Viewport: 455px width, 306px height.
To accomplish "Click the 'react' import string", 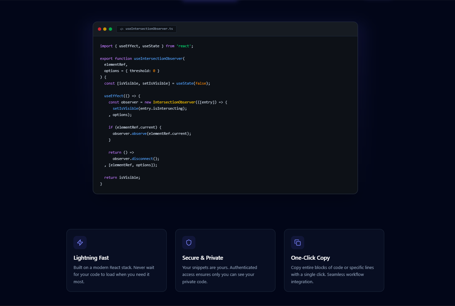I will click(184, 46).
